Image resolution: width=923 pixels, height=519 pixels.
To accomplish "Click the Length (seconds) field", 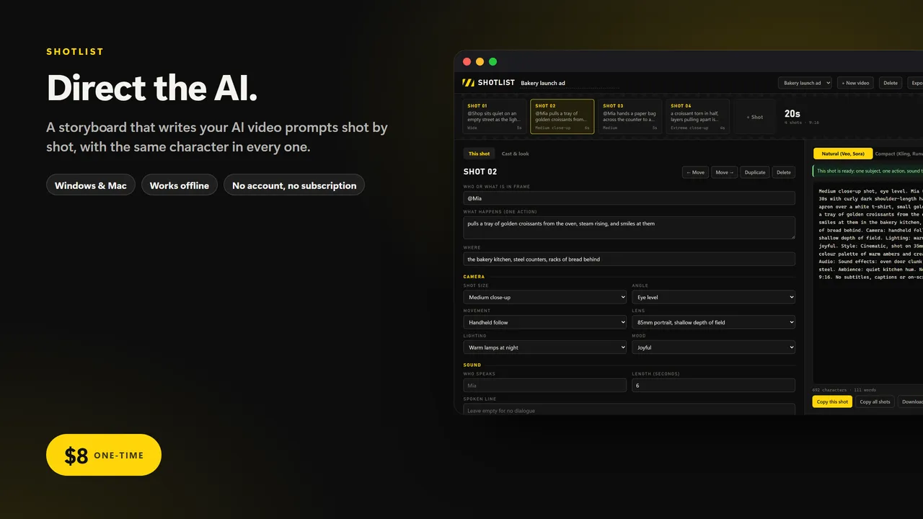I will [x=714, y=386].
